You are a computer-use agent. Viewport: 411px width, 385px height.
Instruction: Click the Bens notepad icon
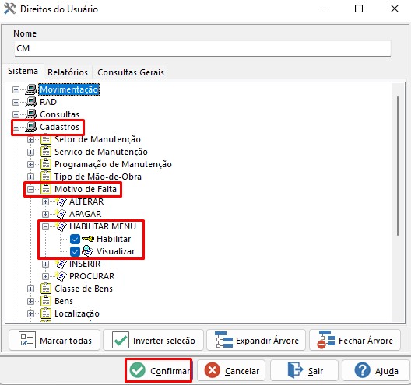46,301
